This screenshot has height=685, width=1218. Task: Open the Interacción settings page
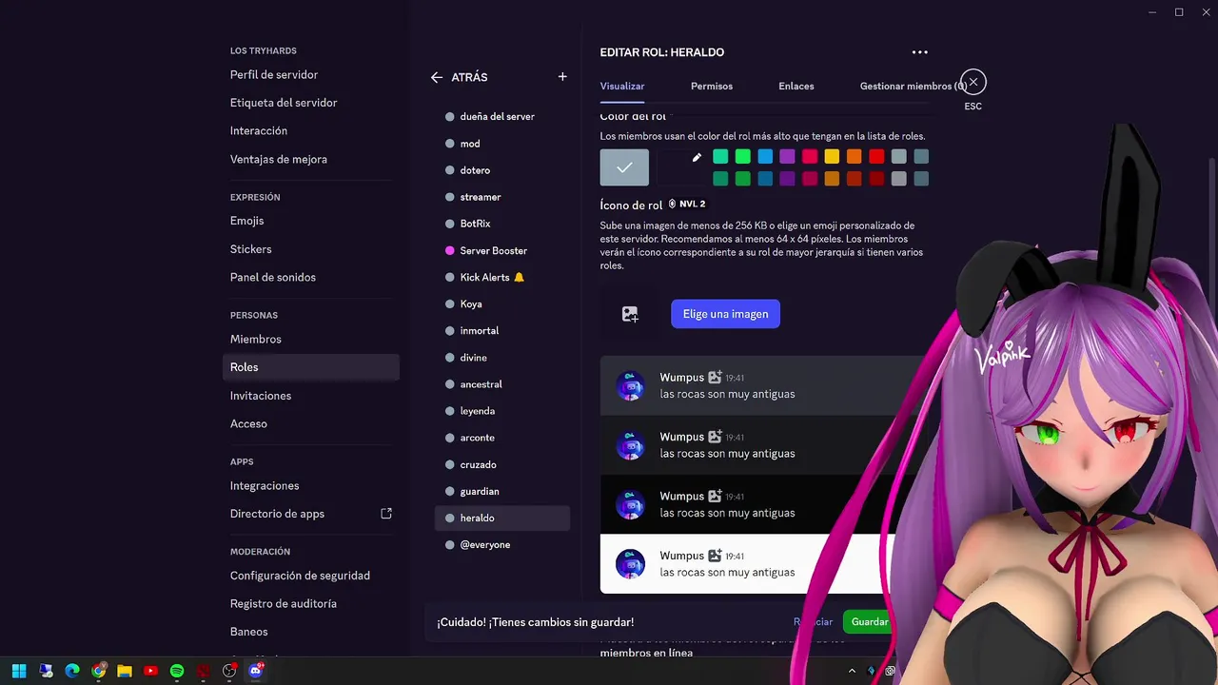311,130
